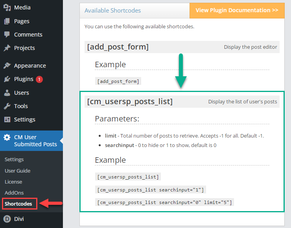Click the Comments speech bubble icon
Viewport: 291px width, 228px height.
[7, 35]
